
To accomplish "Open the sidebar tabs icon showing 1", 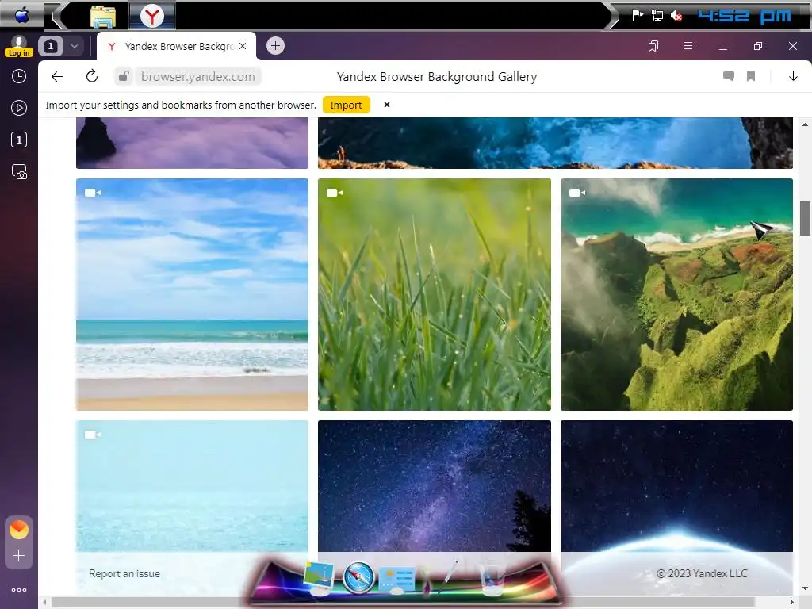I will 19,140.
